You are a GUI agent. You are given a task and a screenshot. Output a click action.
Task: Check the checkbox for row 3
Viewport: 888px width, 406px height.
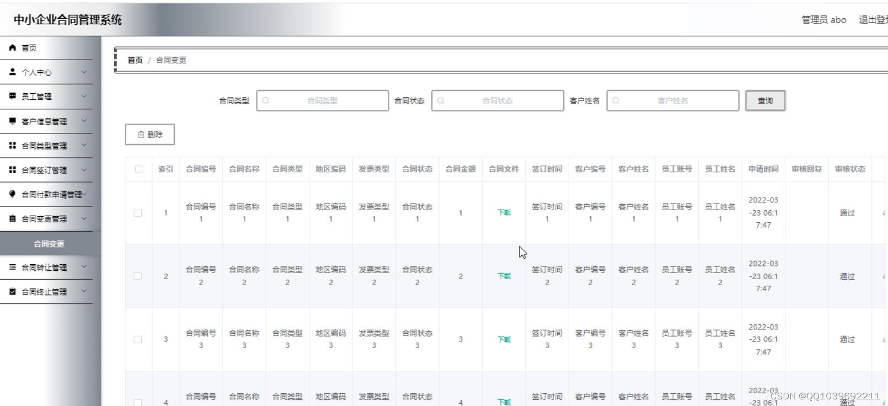click(138, 340)
